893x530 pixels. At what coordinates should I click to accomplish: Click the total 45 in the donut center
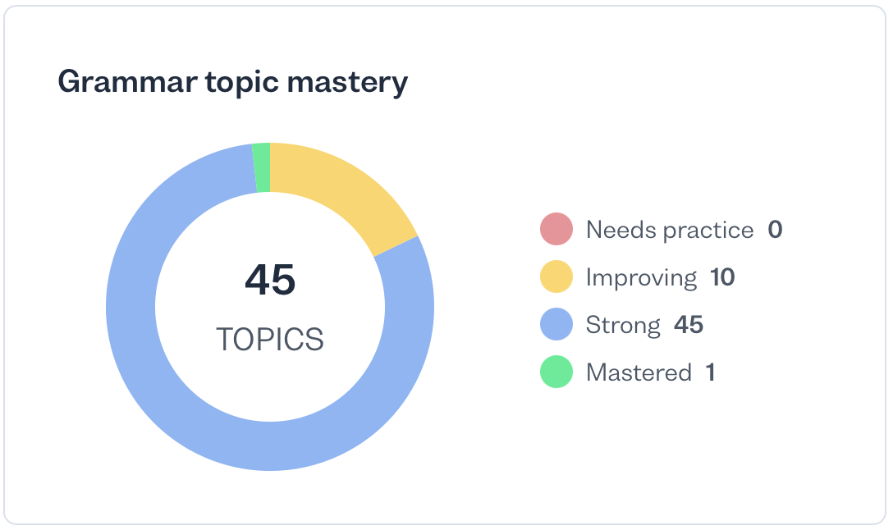click(270, 281)
